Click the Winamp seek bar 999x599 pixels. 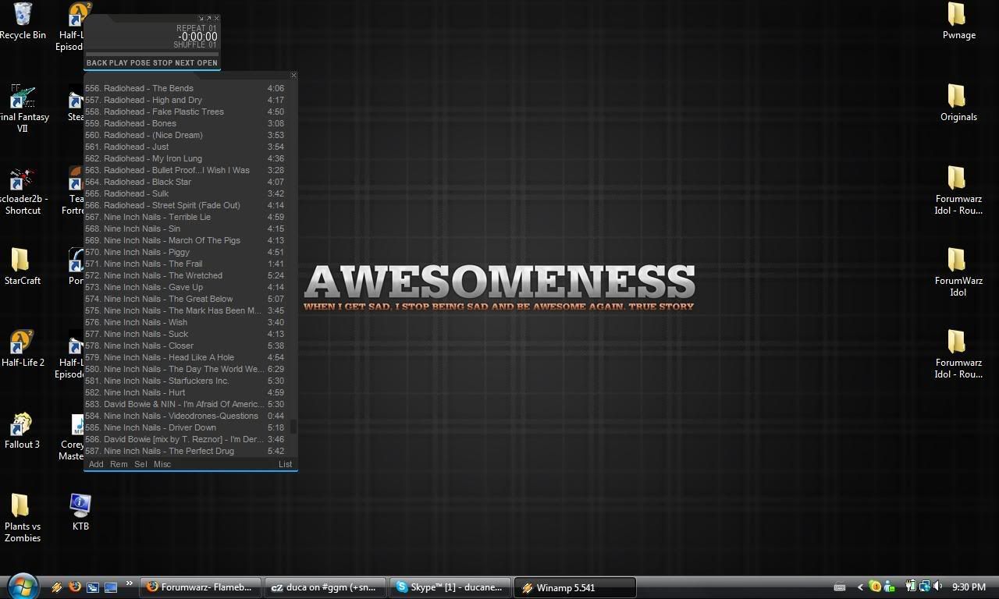click(x=151, y=54)
